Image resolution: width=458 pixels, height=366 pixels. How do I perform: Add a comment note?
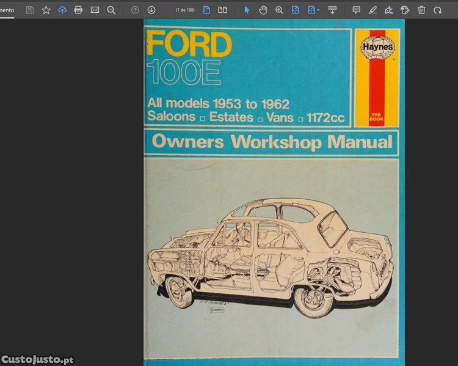pyautogui.click(x=356, y=10)
